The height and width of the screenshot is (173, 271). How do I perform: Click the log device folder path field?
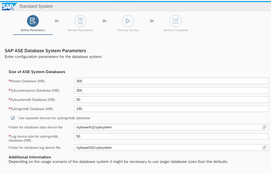click(171, 148)
